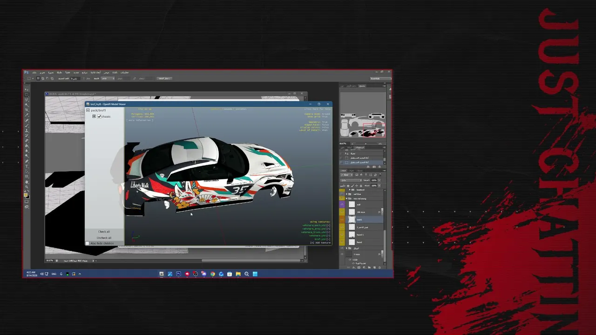Select the Magic Wand tool
This screenshot has width=596, height=335.
[x=27, y=105]
